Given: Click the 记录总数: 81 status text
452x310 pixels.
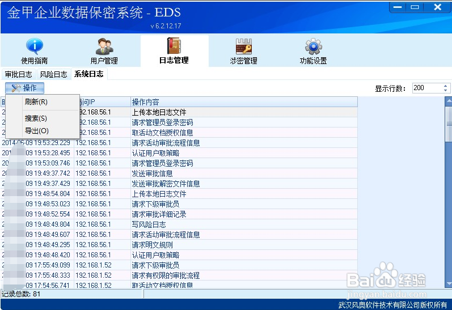Looking at the screenshot, I should click(21, 294).
